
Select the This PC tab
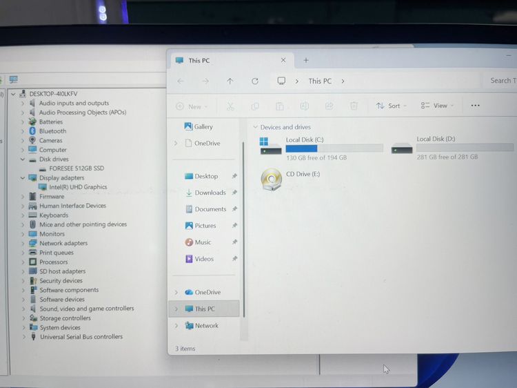click(x=231, y=61)
